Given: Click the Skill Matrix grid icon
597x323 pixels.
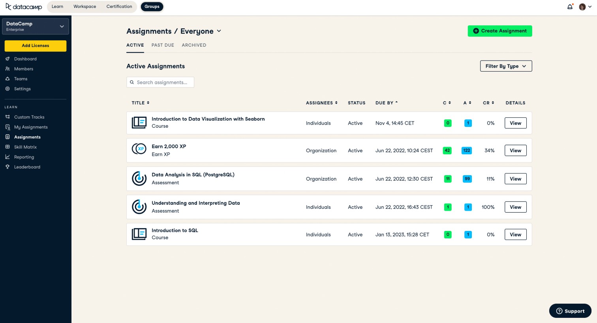Looking at the screenshot, I should [8, 147].
